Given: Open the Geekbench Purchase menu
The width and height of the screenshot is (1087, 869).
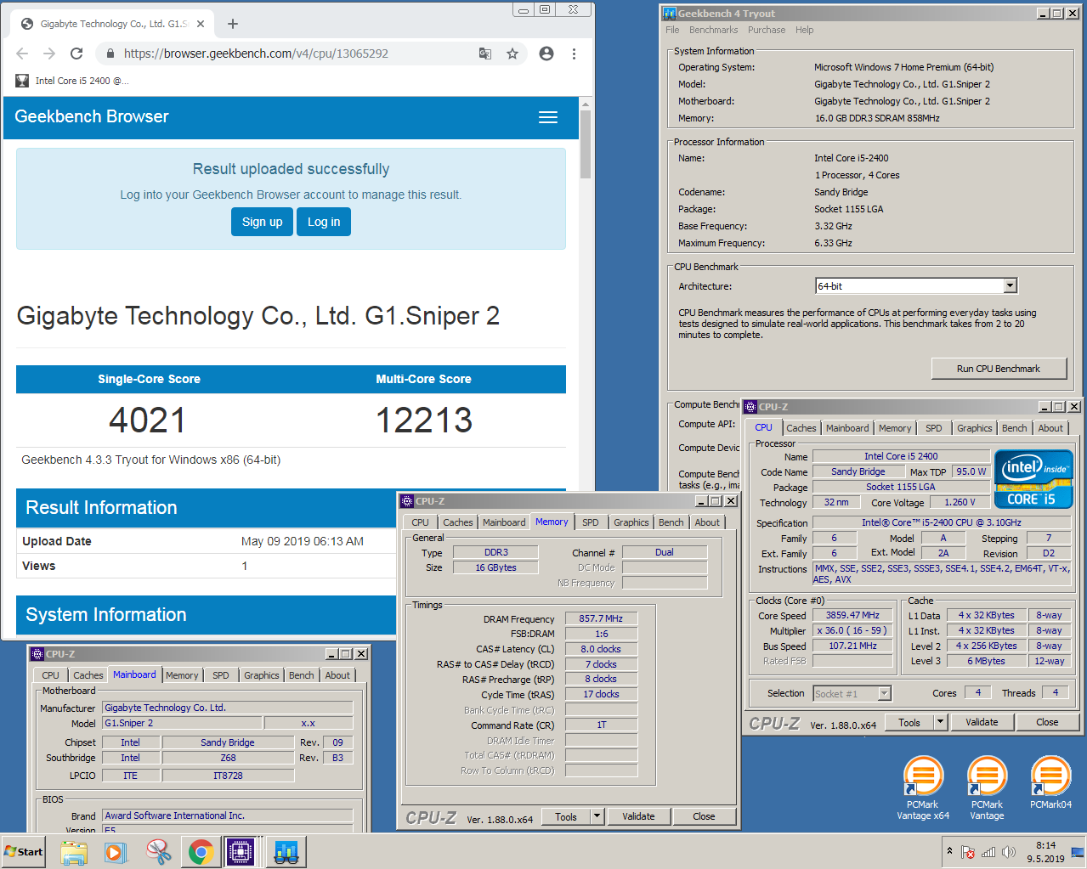Looking at the screenshot, I should (x=767, y=30).
